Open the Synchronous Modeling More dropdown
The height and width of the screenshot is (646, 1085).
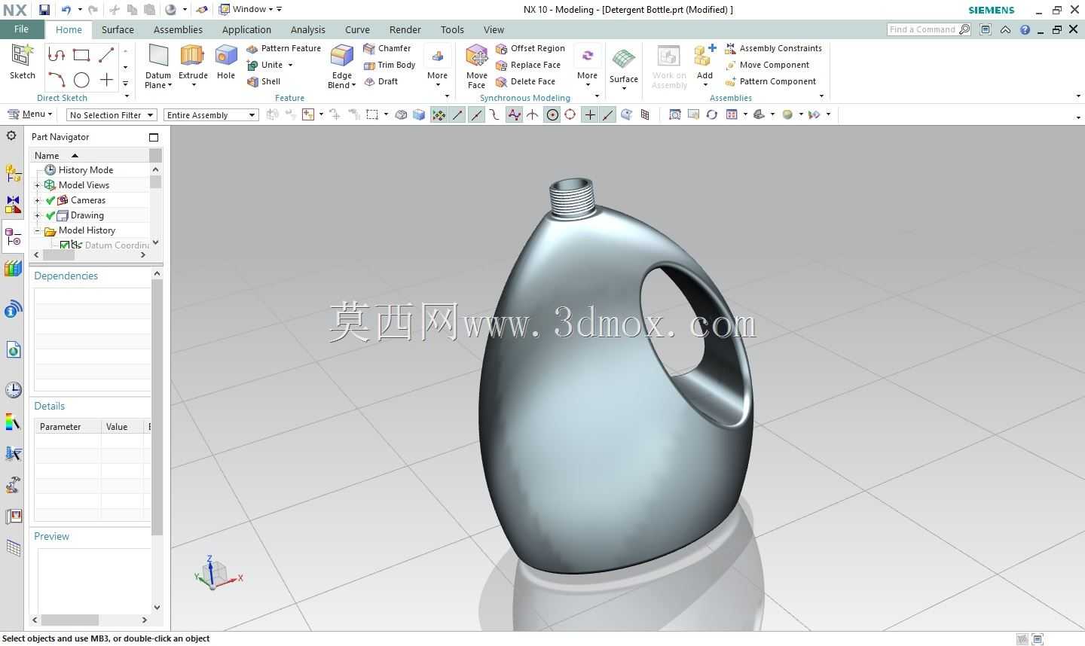[587, 66]
